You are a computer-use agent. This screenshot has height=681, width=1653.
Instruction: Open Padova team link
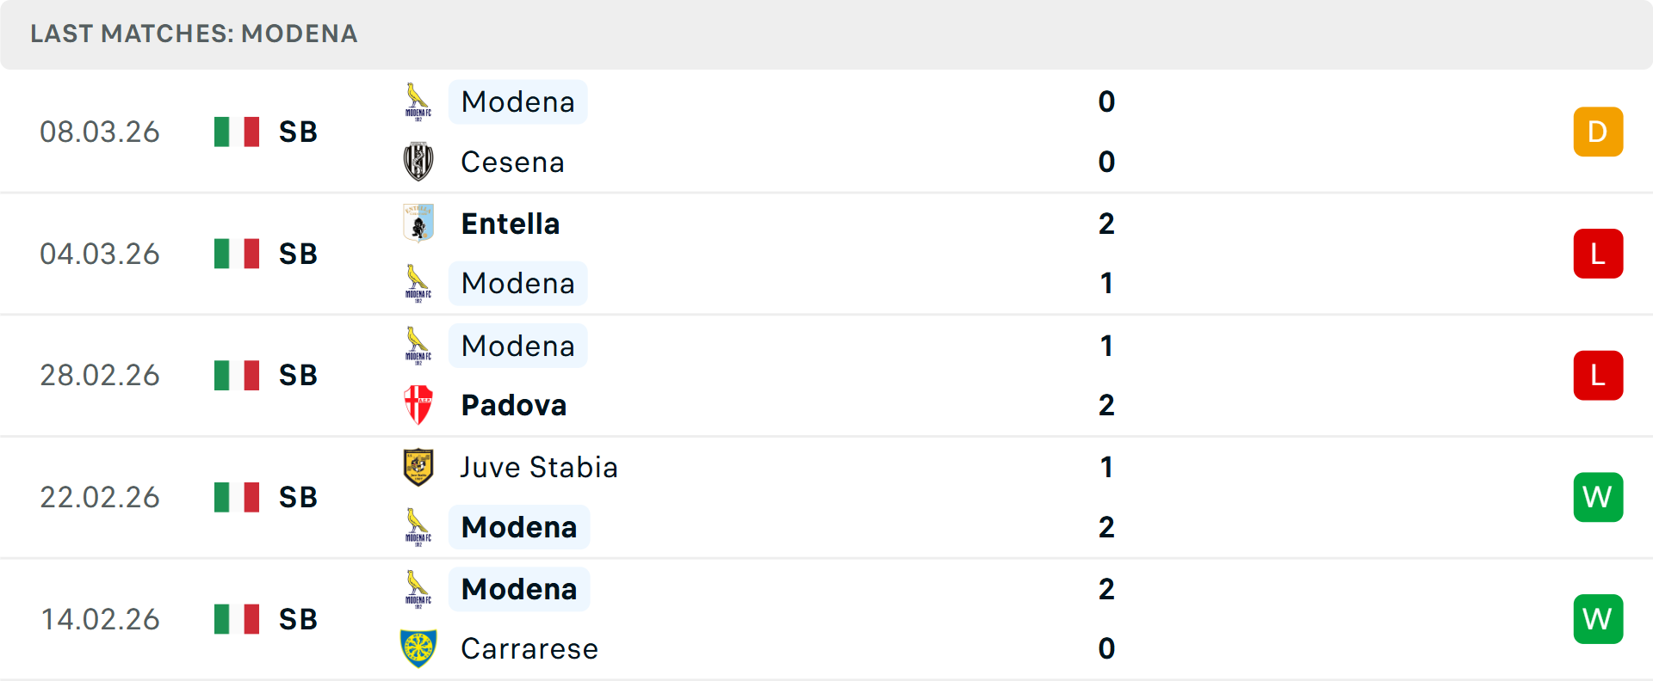[514, 405]
